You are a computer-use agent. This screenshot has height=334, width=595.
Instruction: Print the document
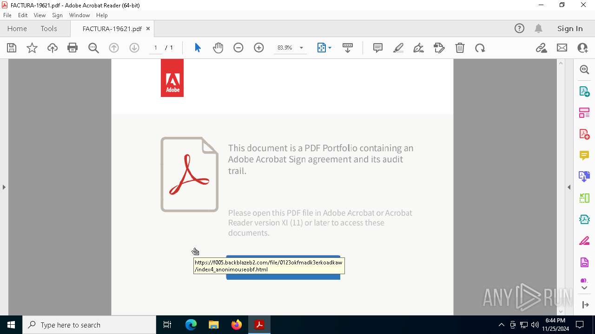[73, 48]
